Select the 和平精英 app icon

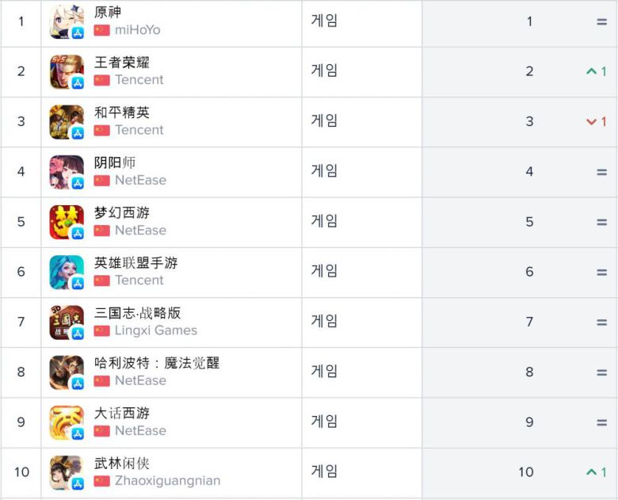pyautogui.click(x=67, y=121)
